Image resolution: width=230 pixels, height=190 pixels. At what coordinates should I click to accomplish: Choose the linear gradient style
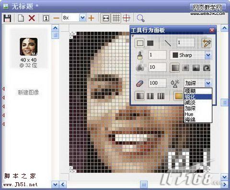[175, 68]
